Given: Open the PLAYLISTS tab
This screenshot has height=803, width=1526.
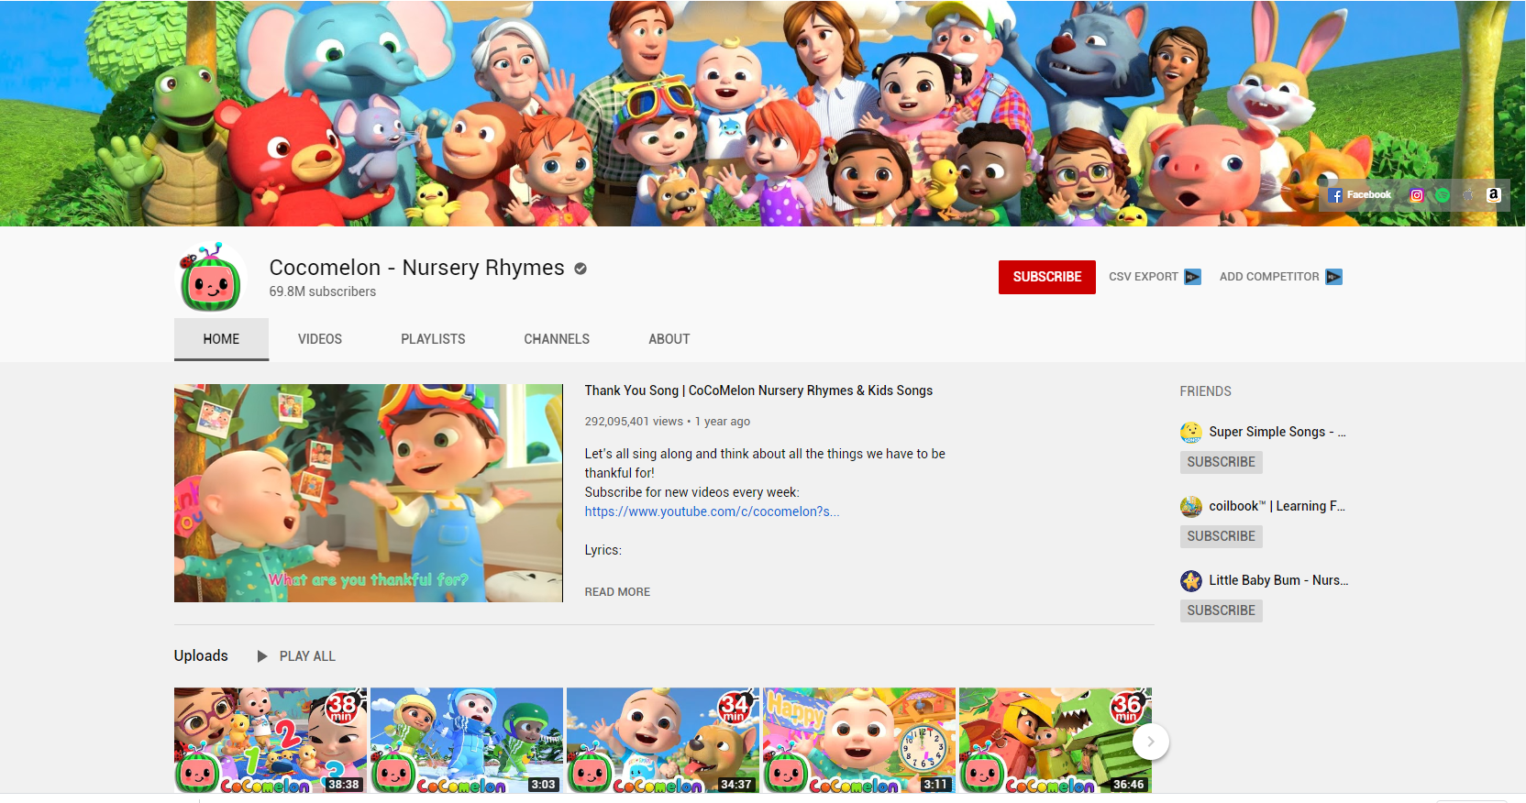Looking at the screenshot, I should [433, 339].
